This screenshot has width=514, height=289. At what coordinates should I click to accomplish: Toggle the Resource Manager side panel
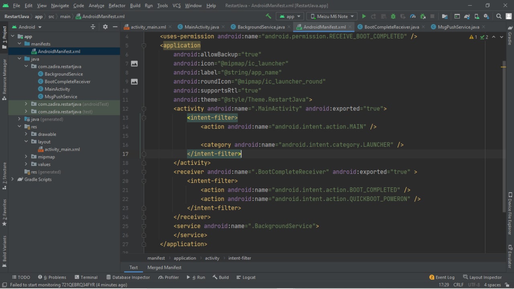coord(4,80)
